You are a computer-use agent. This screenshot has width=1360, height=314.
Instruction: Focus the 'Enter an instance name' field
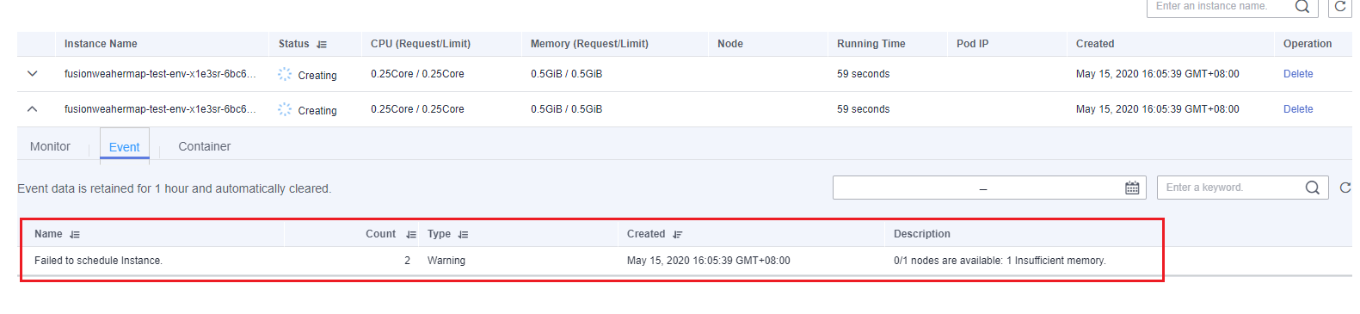tap(1222, 7)
